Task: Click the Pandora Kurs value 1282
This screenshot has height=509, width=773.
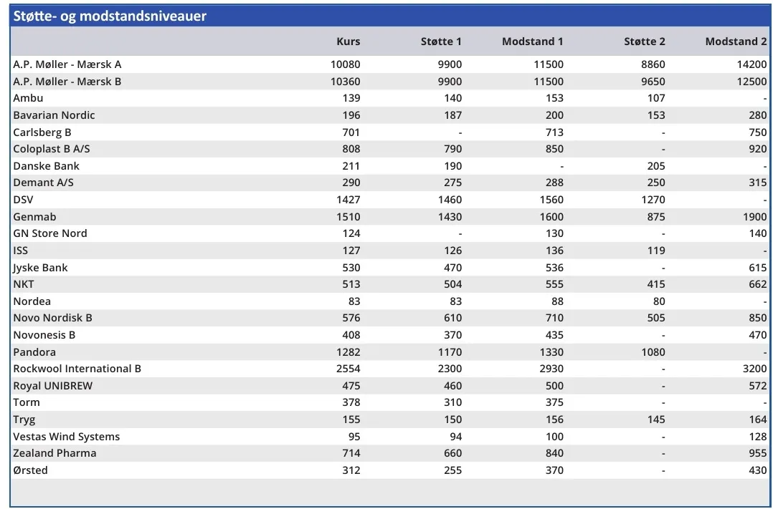Action: pos(345,352)
